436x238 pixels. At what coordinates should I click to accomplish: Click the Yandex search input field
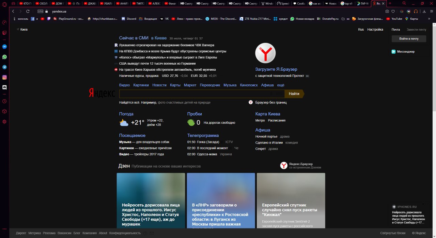202,93
